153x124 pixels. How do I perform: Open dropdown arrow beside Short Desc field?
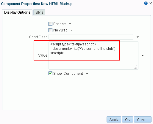(x=138, y=37)
